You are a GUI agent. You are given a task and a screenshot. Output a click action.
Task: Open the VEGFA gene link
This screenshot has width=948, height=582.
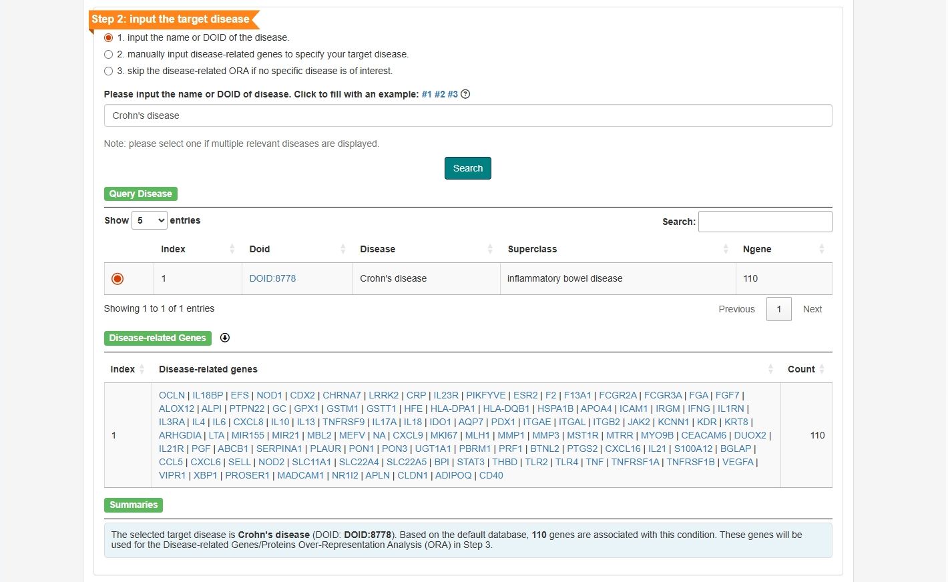point(738,462)
